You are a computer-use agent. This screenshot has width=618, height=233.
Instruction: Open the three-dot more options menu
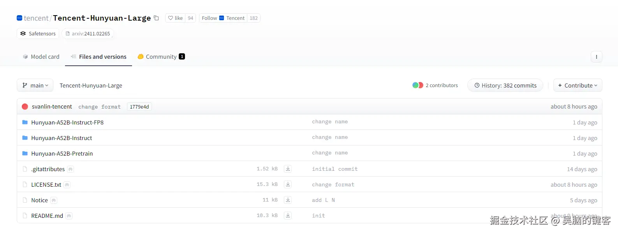[x=596, y=57]
